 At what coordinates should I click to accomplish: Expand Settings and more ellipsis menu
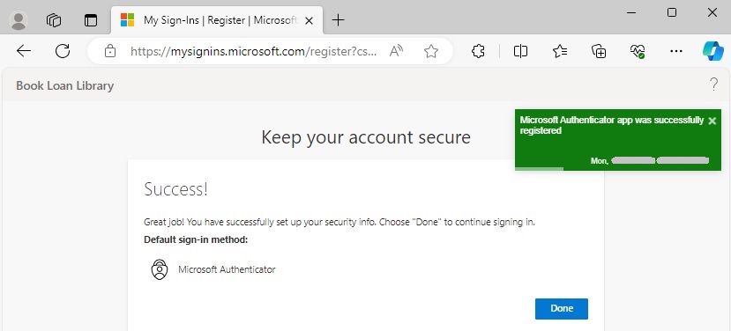click(x=676, y=51)
